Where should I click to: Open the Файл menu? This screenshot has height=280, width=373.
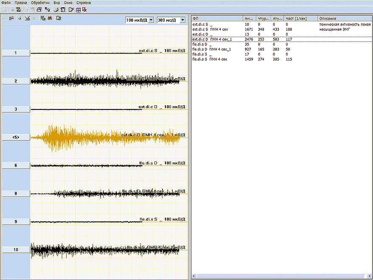(6, 3)
